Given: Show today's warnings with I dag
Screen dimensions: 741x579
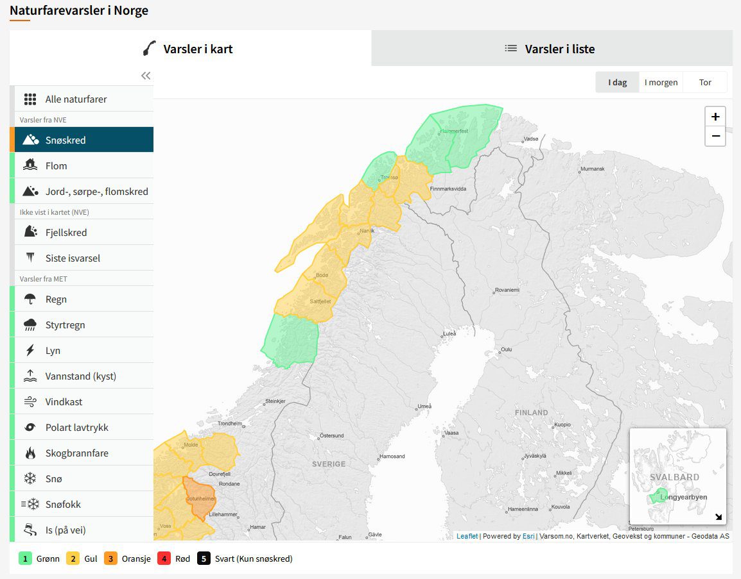Looking at the screenshot, I should 617,83.
